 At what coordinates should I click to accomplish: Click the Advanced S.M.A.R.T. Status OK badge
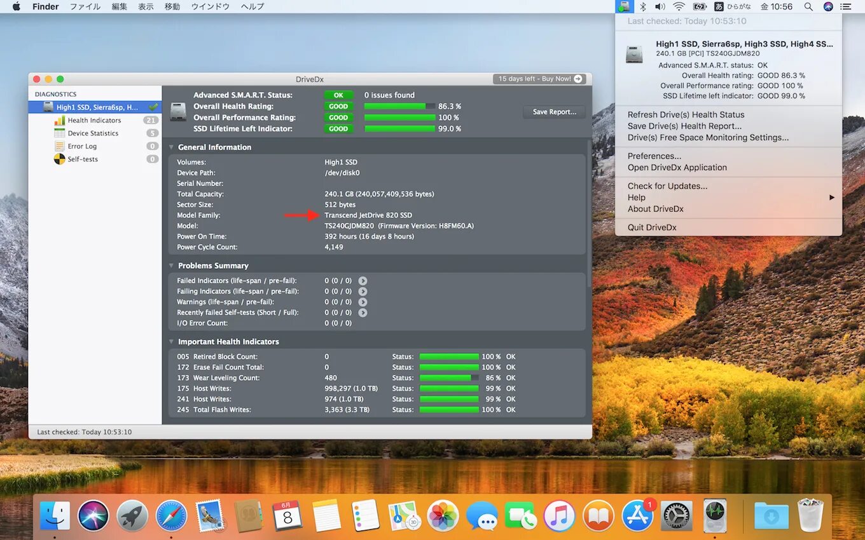pos(338,95)
